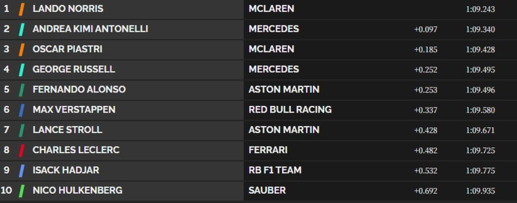
Task: Click Lando Norris's orange team color stripe
Action: 22,9
